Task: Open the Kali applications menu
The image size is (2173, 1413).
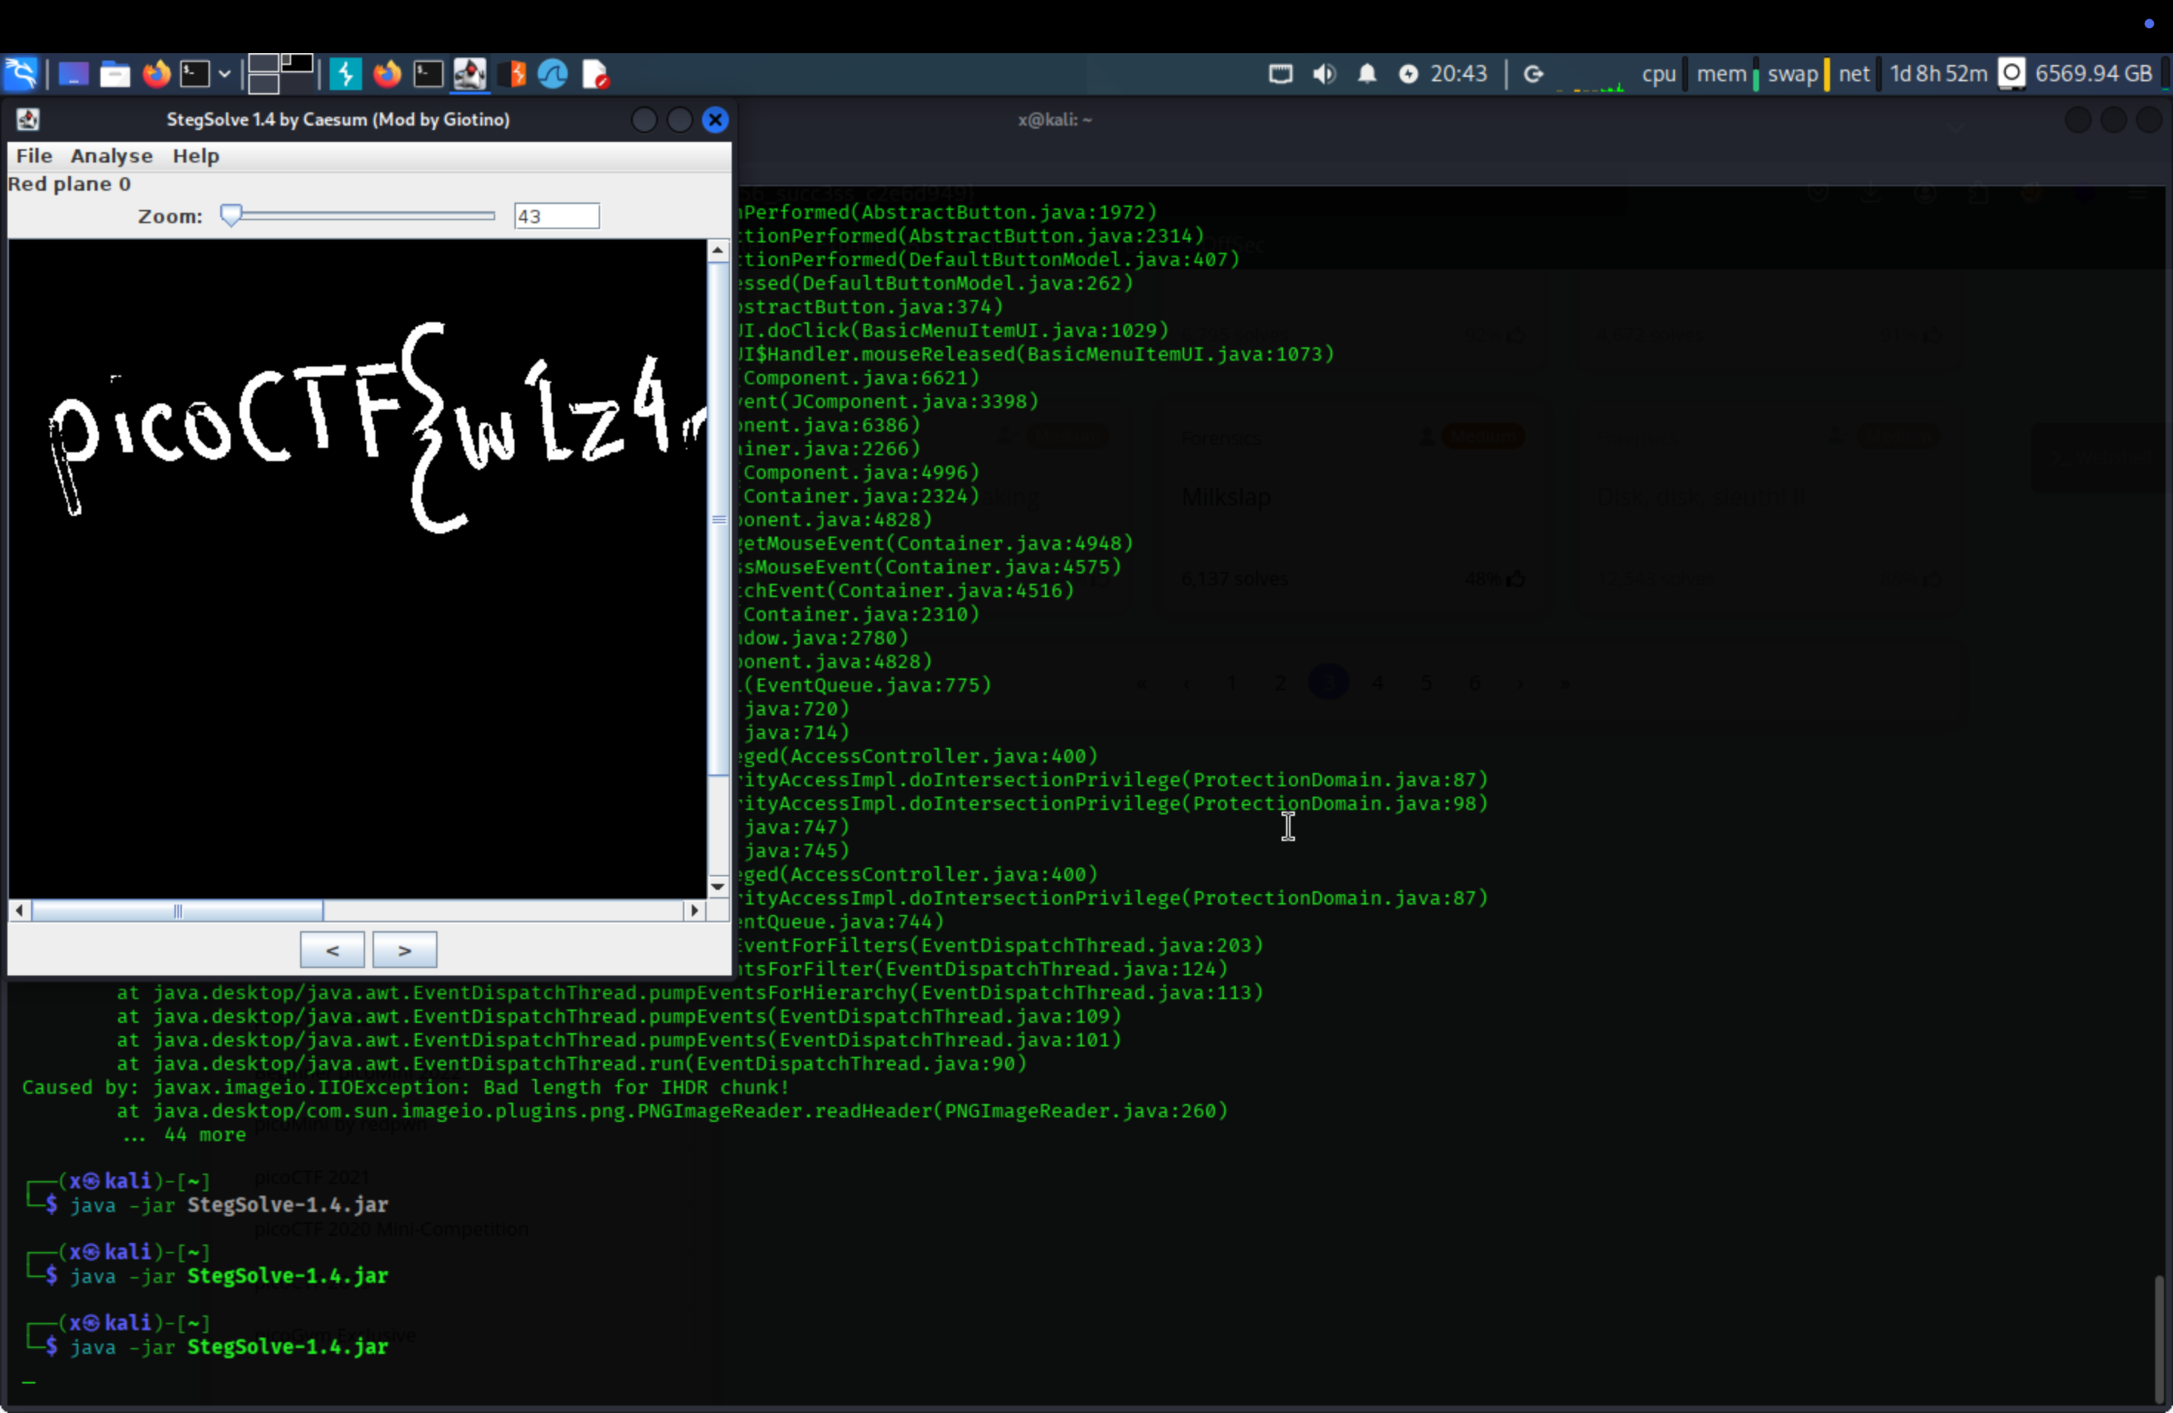Action: (x=20, y=74)
